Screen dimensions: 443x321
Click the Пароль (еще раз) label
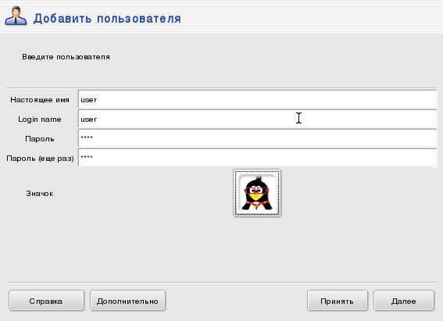(40, 158)
